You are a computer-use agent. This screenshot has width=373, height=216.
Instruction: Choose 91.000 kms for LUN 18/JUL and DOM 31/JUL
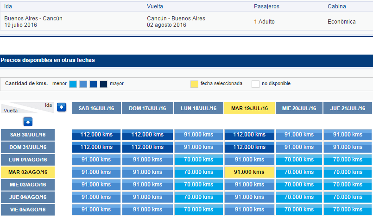[199, 147]
